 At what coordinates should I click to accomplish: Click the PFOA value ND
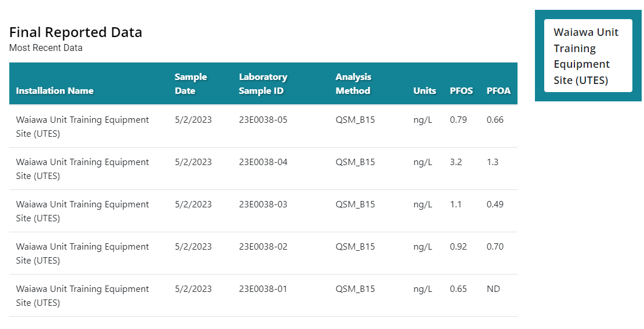coord(493,289)
